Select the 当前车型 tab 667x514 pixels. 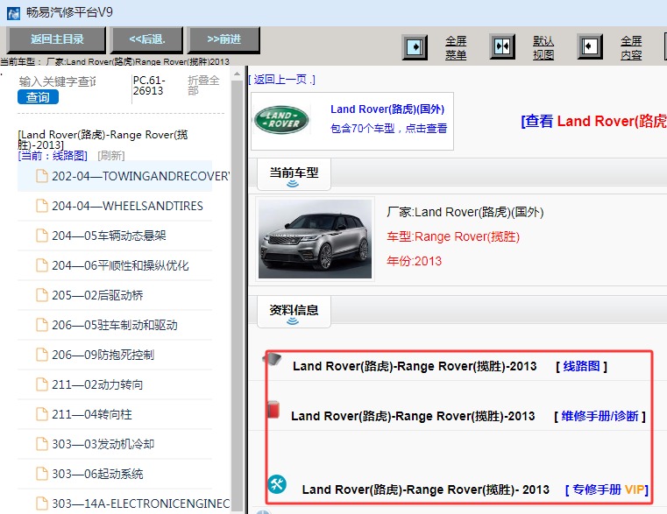point(294,174)
